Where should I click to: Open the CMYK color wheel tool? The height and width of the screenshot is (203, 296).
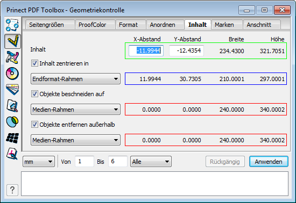12,73
